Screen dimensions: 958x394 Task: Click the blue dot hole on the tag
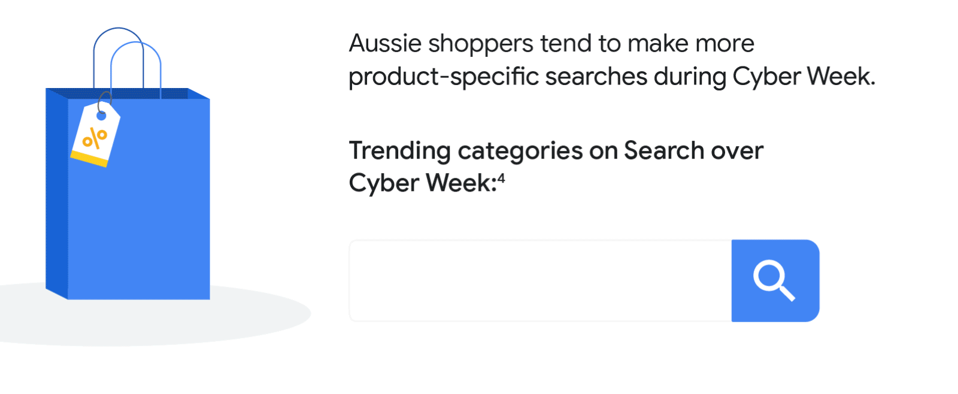(101, 116)
